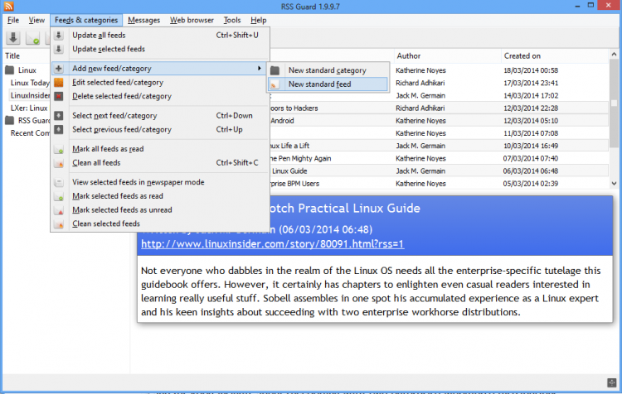Screen dimensions: 622x394
Task: Select the Recent Com feed
Action: click(30, 133)
